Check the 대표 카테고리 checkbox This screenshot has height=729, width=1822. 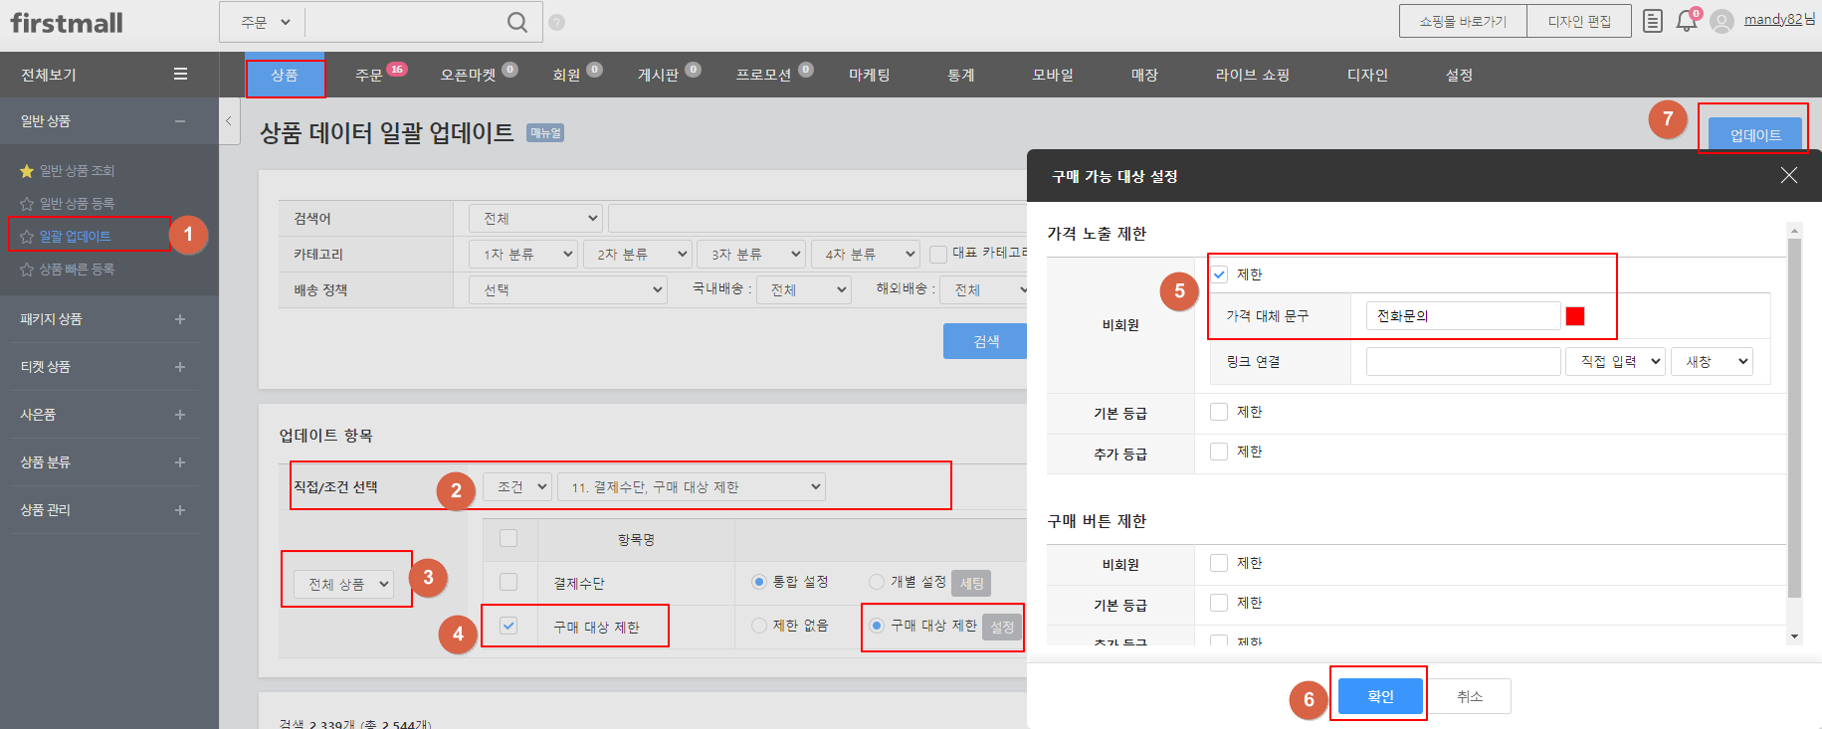(x=937, y=255)
